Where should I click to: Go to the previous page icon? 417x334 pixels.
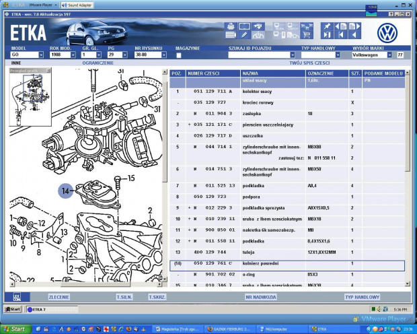[341, 26]
